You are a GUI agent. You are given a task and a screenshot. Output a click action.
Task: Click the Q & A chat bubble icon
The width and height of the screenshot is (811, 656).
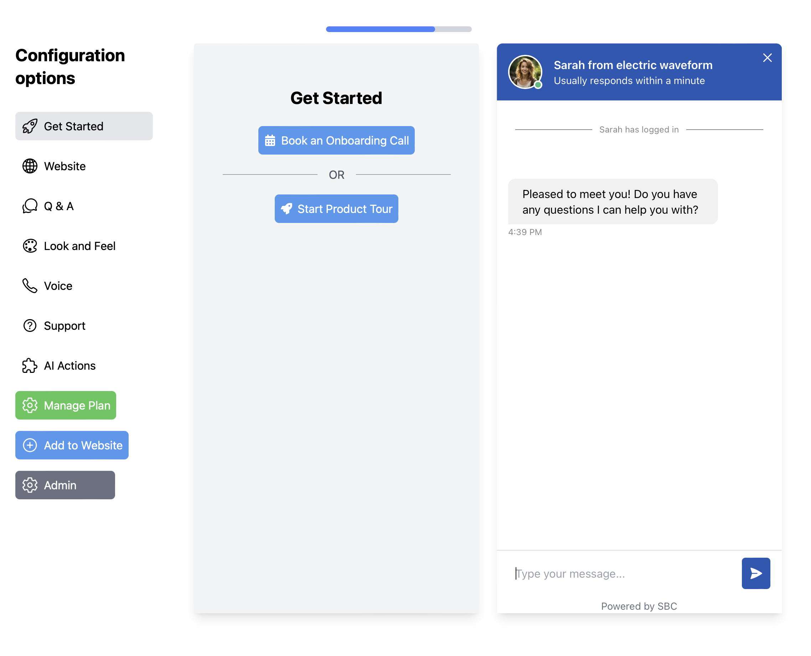point(30,206)
